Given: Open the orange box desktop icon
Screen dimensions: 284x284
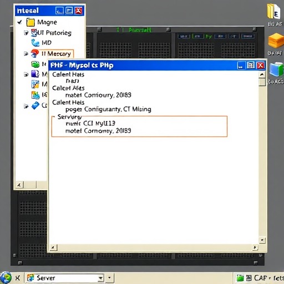Looking at the screenshot, I should [x=276, y=40].
